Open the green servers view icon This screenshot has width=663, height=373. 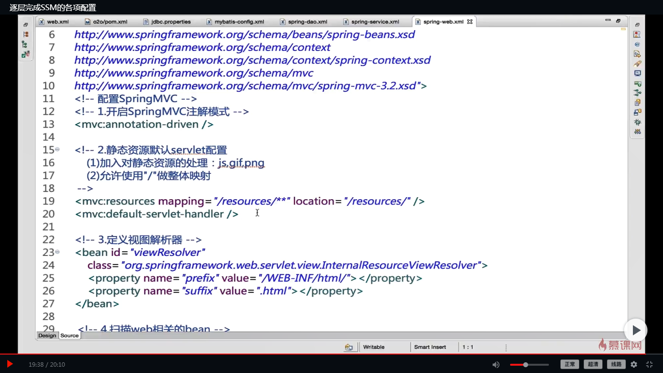click(637, 84)
